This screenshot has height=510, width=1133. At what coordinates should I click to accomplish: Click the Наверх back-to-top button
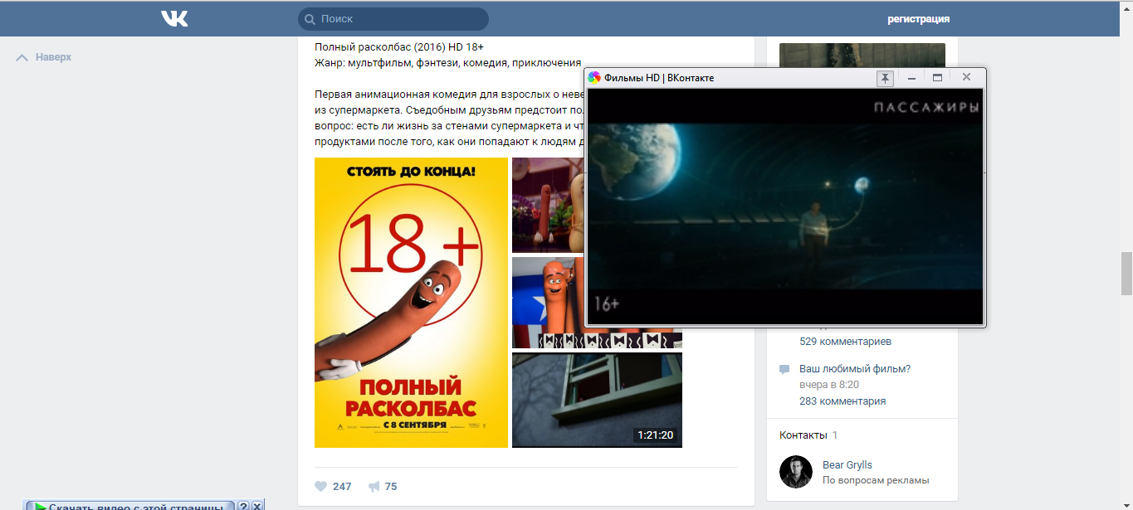tap(44, 57)
